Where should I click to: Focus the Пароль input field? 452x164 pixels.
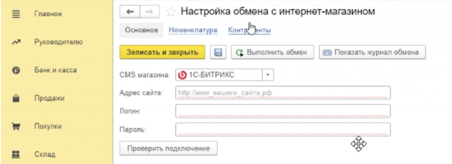point(283,130)
